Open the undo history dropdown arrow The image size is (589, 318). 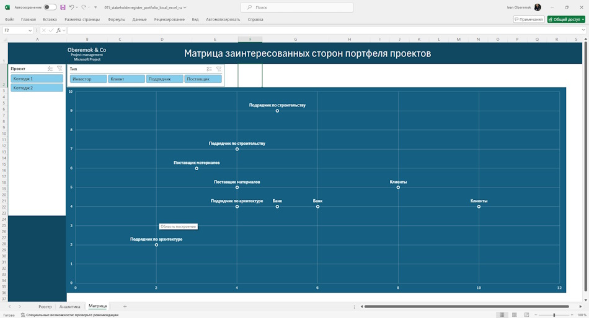coord(77,7)
